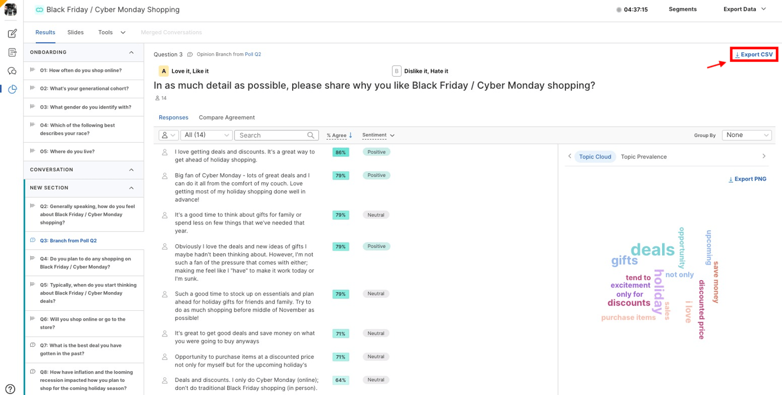Open the conversations chat icon in sidebar
This screenshot has width=782, height=395.
(x=12, y=70)
